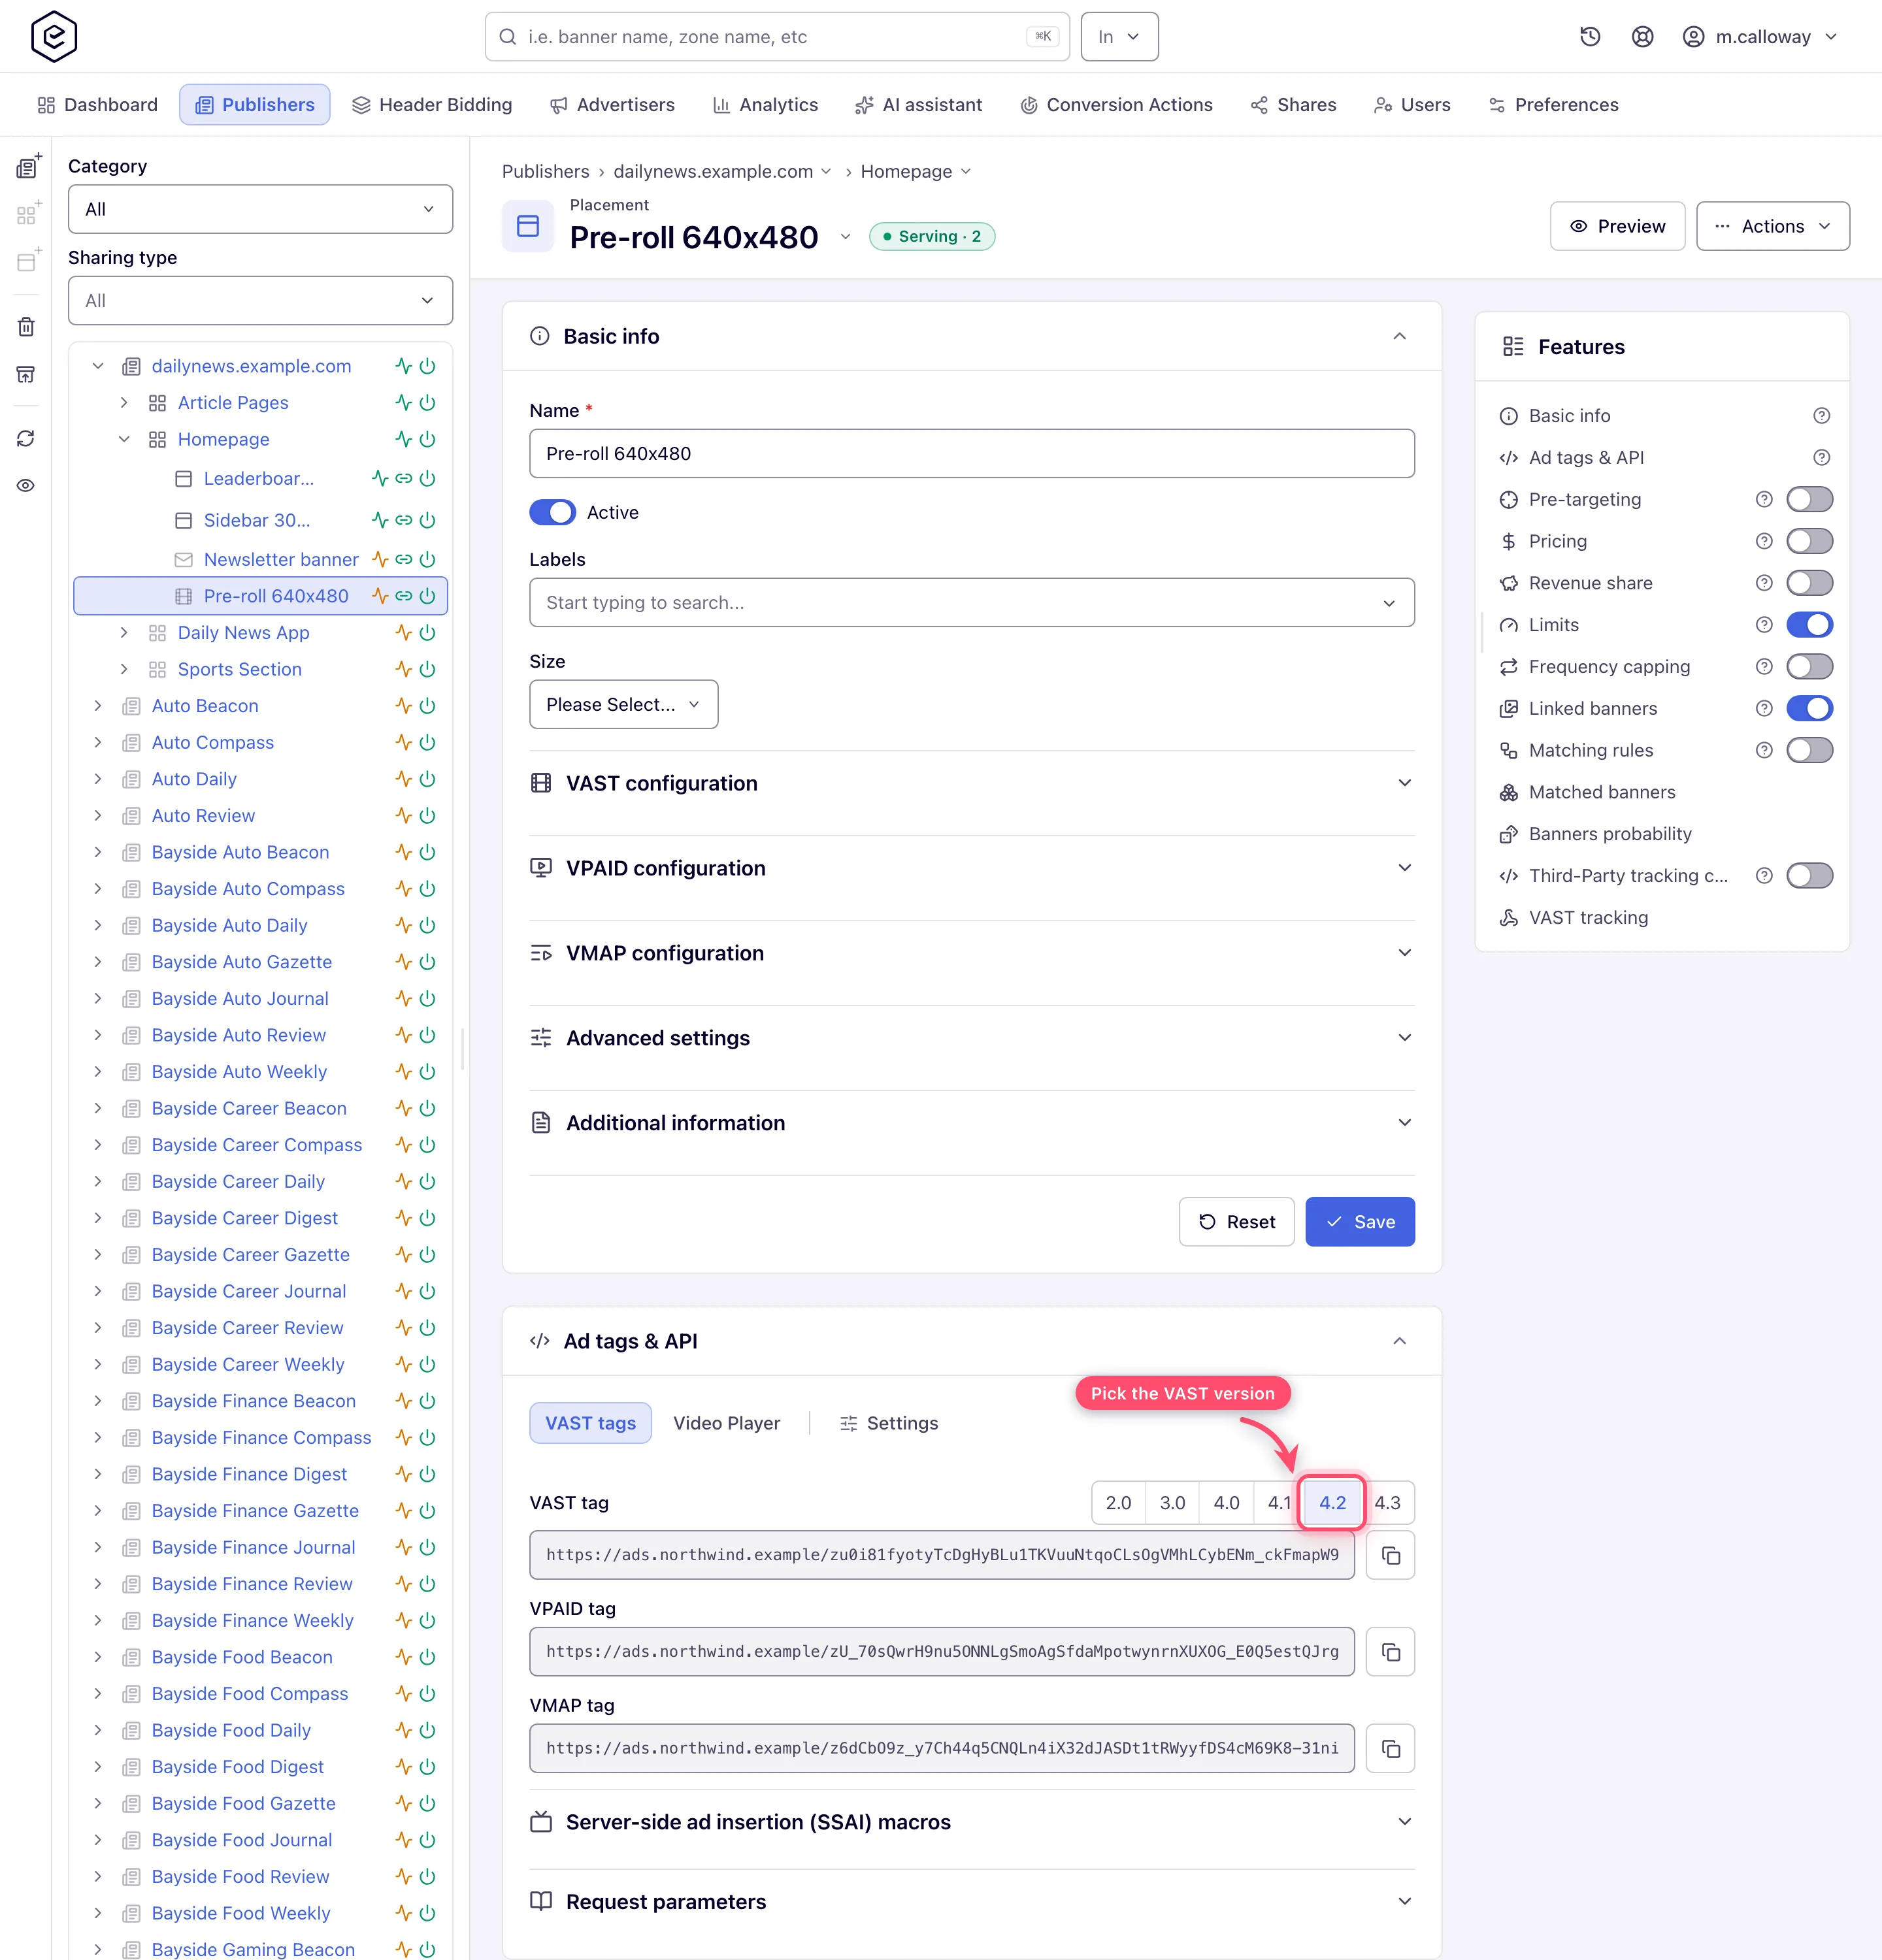Copy the VAST tag URL
1882x1960 pixels.
(x=1390, y=1555)
